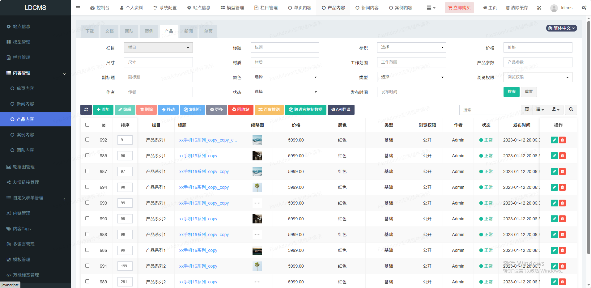Click the green edit icon for row 692
The width and height of the screenshot is (591, 288).
tap(554, 140)
